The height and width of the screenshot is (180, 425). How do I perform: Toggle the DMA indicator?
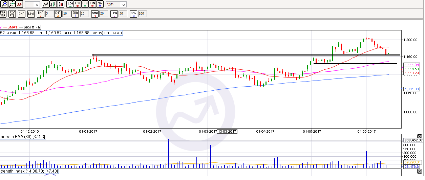click(x=22, y=14)
